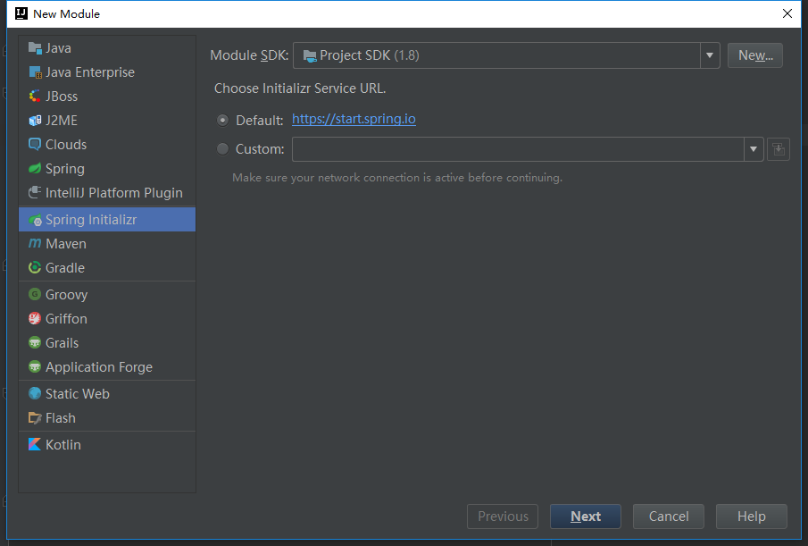Click the J2ME icon
The width and height of the screenshot is (808, 546).
pyautogui.click(x=35, y=120)
